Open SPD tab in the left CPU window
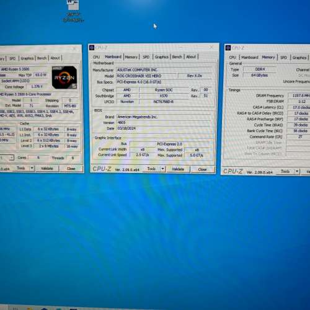 pos(12,58)
